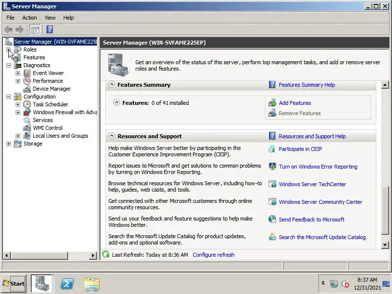Open Windows Server Community Center link

click(x=320, y=202)
